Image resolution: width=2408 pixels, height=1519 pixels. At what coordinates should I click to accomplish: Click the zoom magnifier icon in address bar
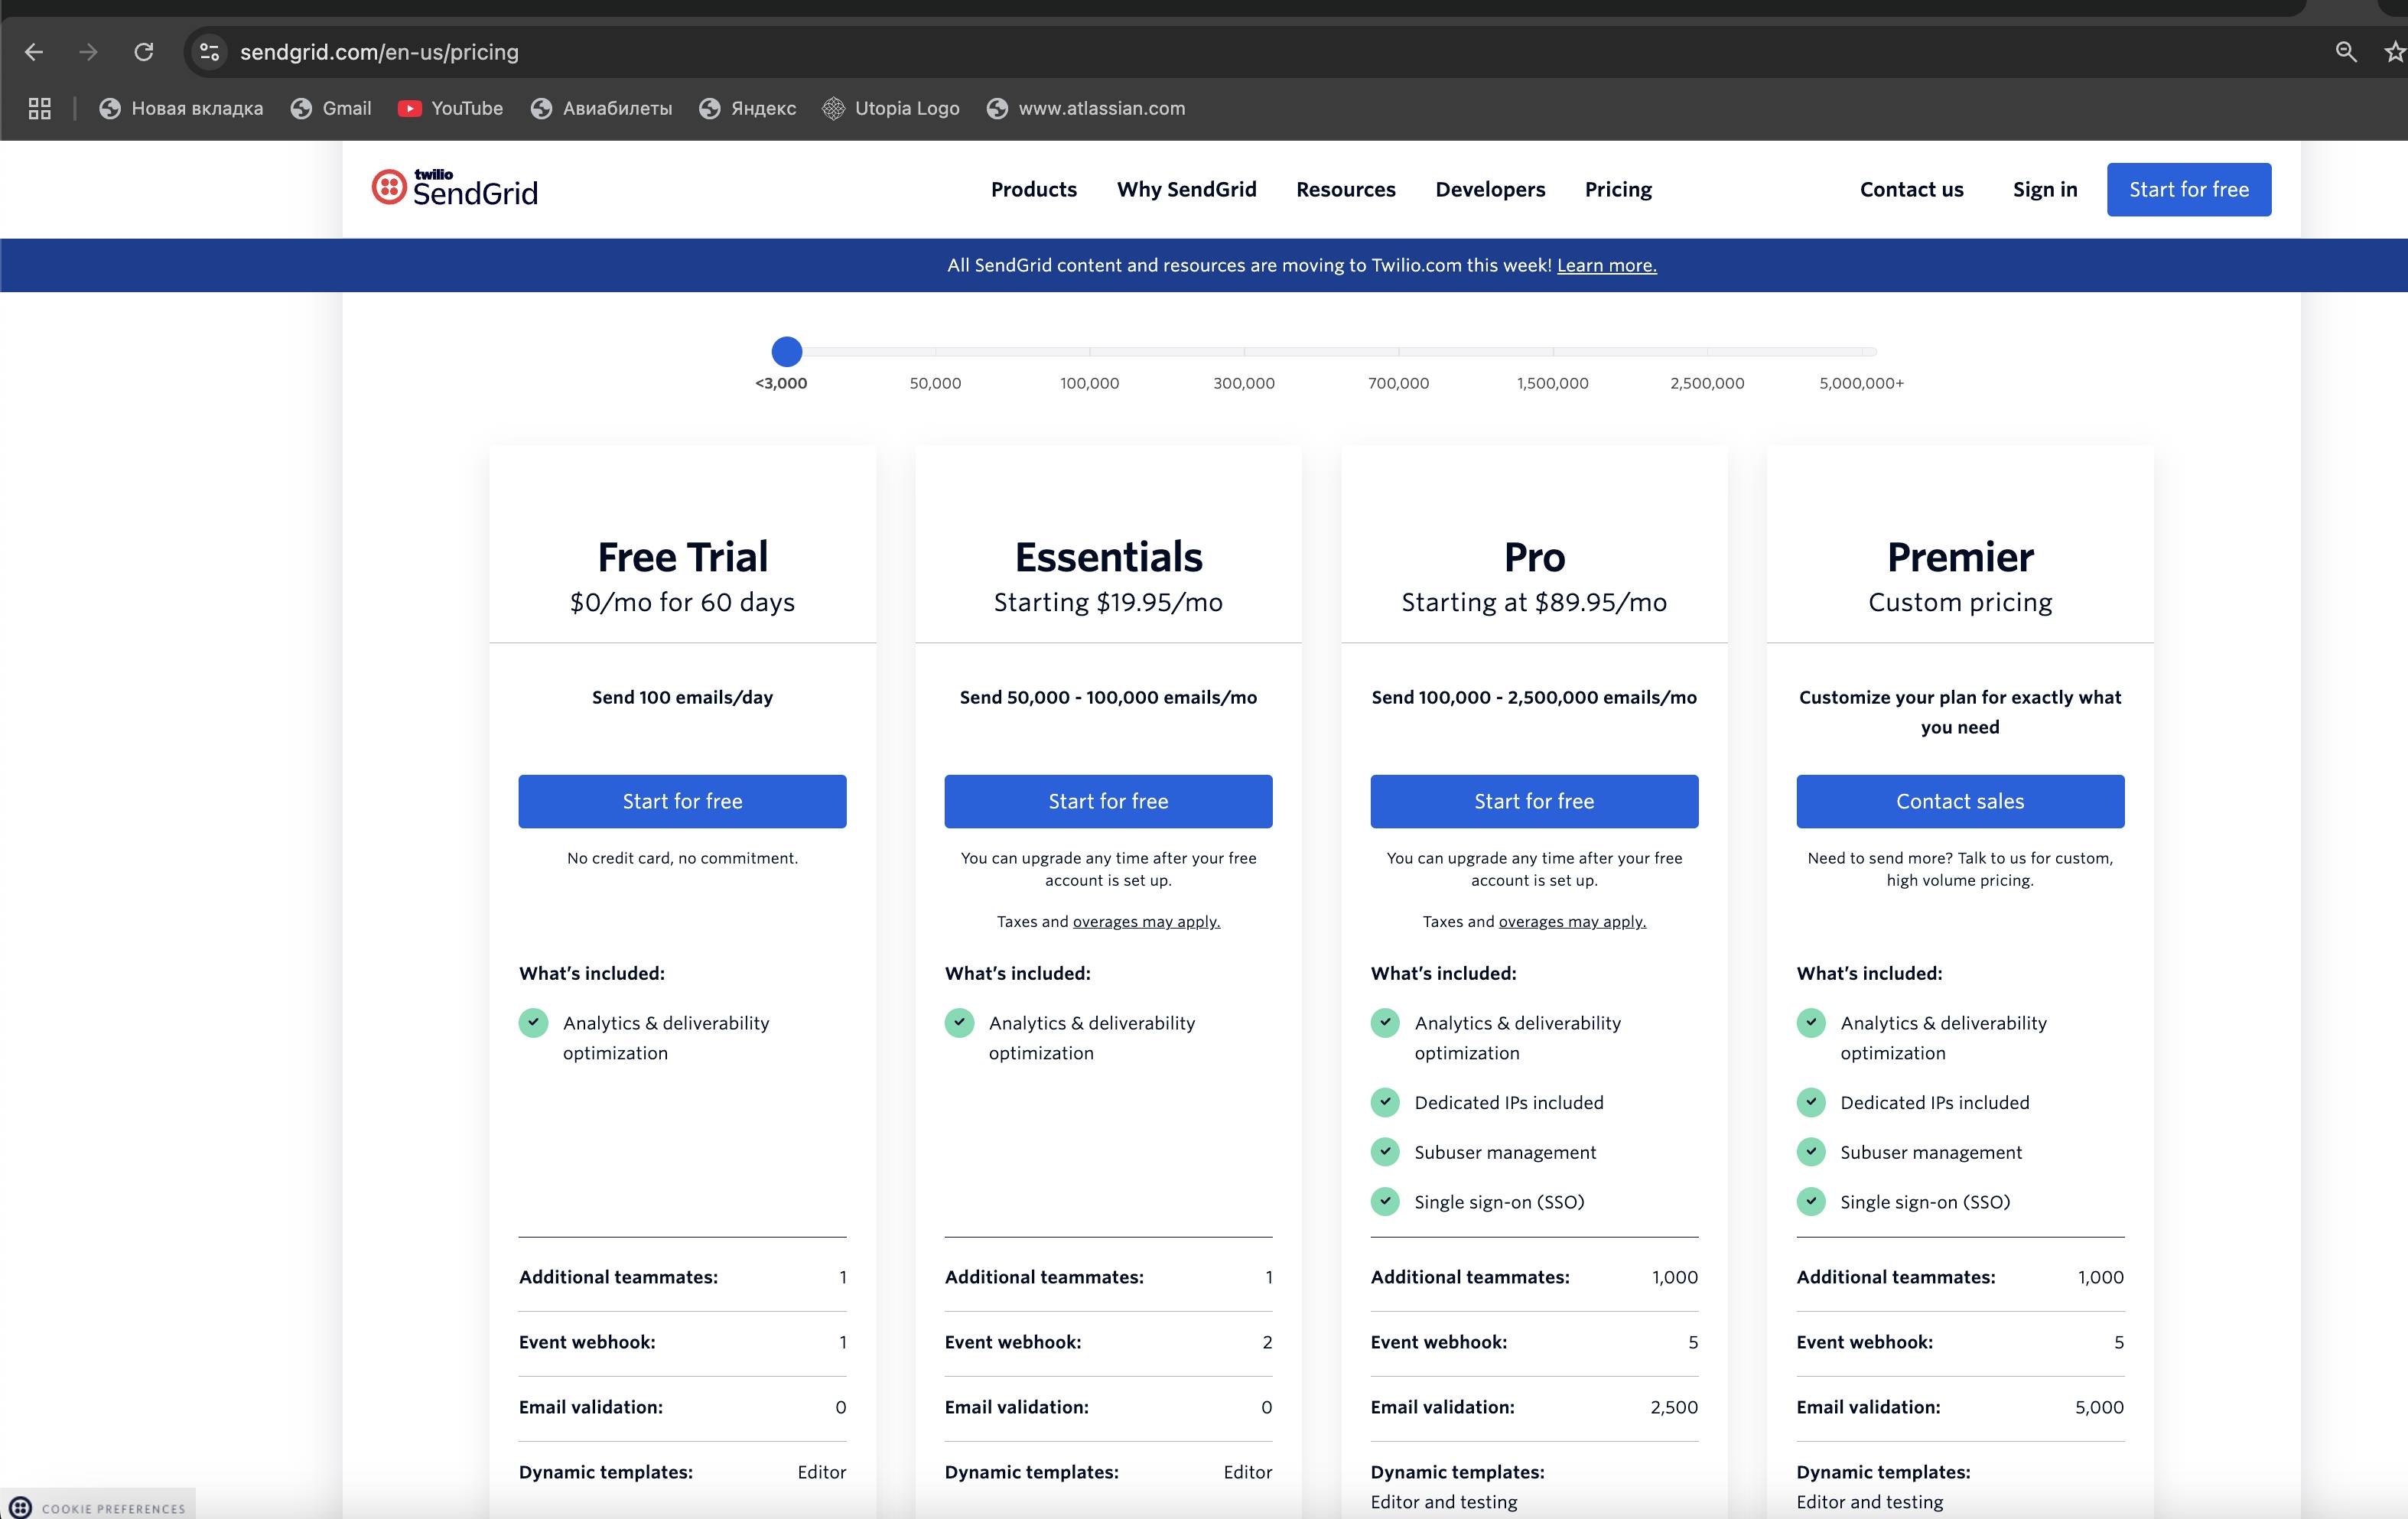point(2345,52)
